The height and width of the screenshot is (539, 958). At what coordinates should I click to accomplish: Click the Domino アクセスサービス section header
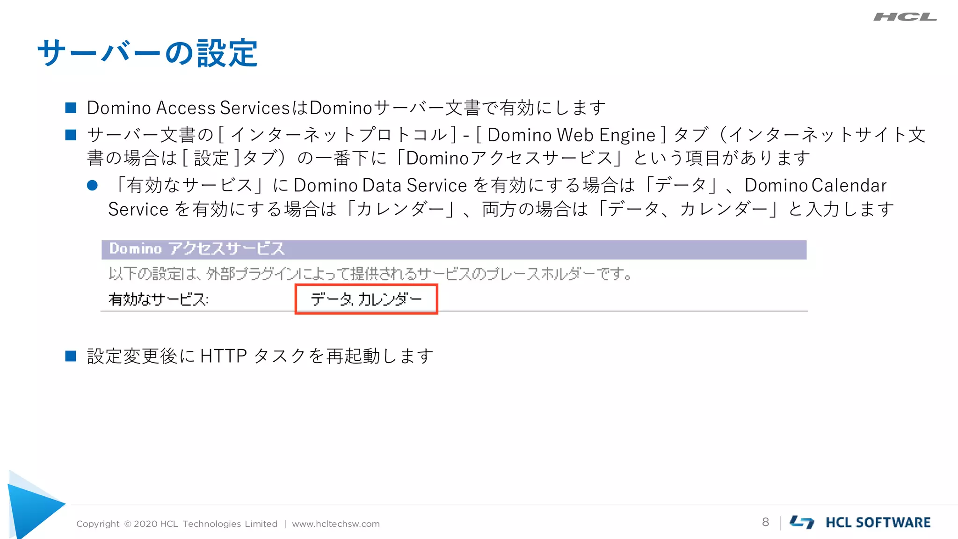click(454, 249)
